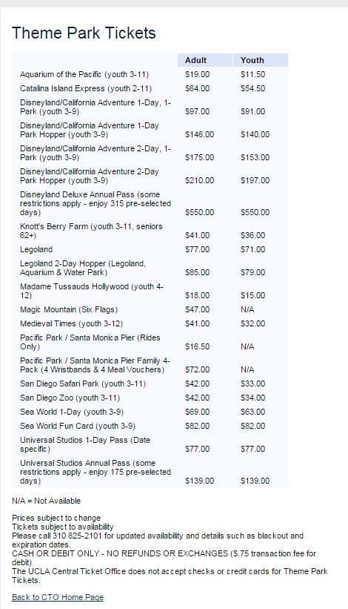Click the Sea World Fun Card row label
Screen dimensions: 348x609
[x=78, y=426]
